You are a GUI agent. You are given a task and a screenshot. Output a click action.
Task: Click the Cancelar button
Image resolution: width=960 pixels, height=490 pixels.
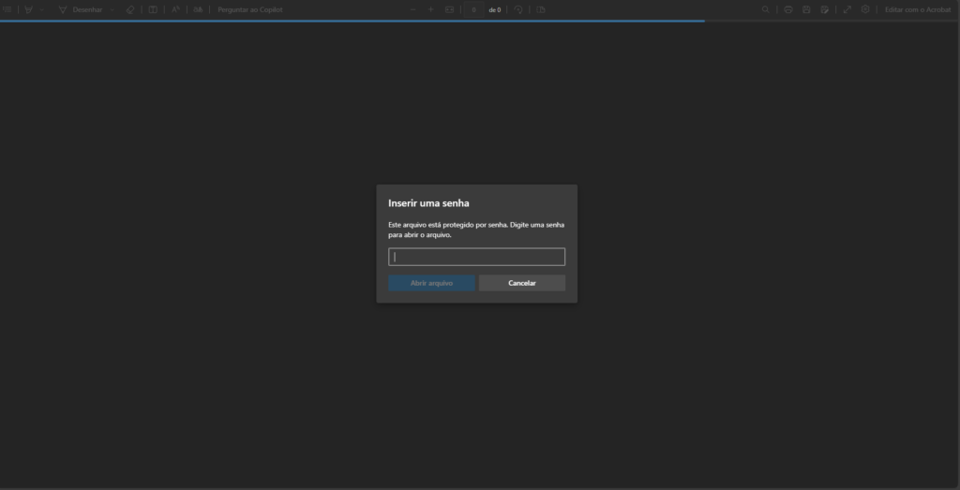tap(521, 283)
